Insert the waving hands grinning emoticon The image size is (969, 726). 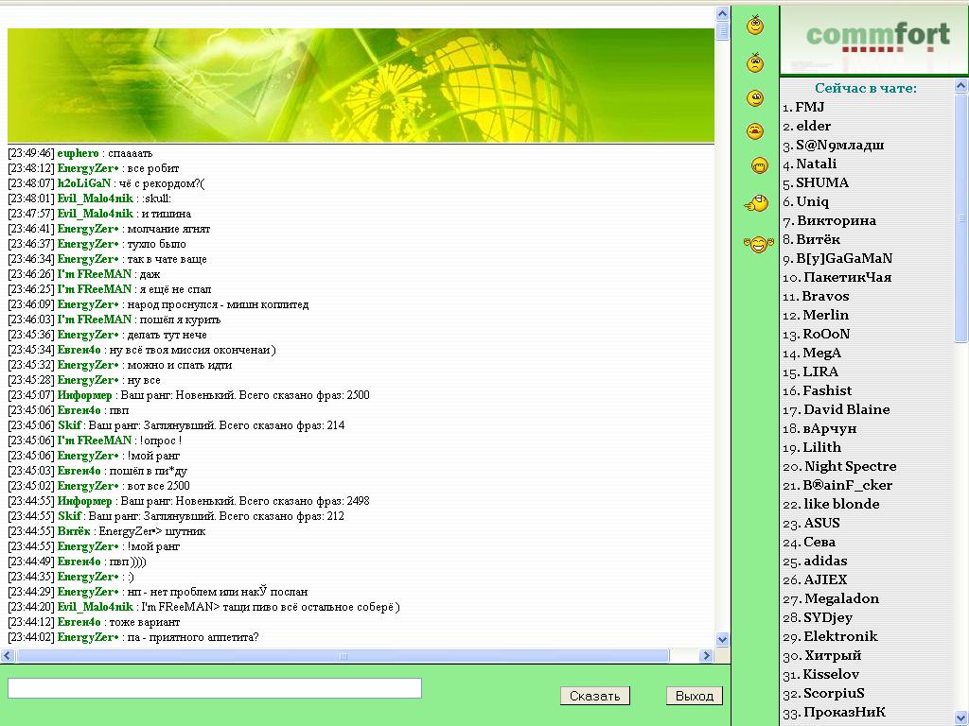click(x=758, y=244)
